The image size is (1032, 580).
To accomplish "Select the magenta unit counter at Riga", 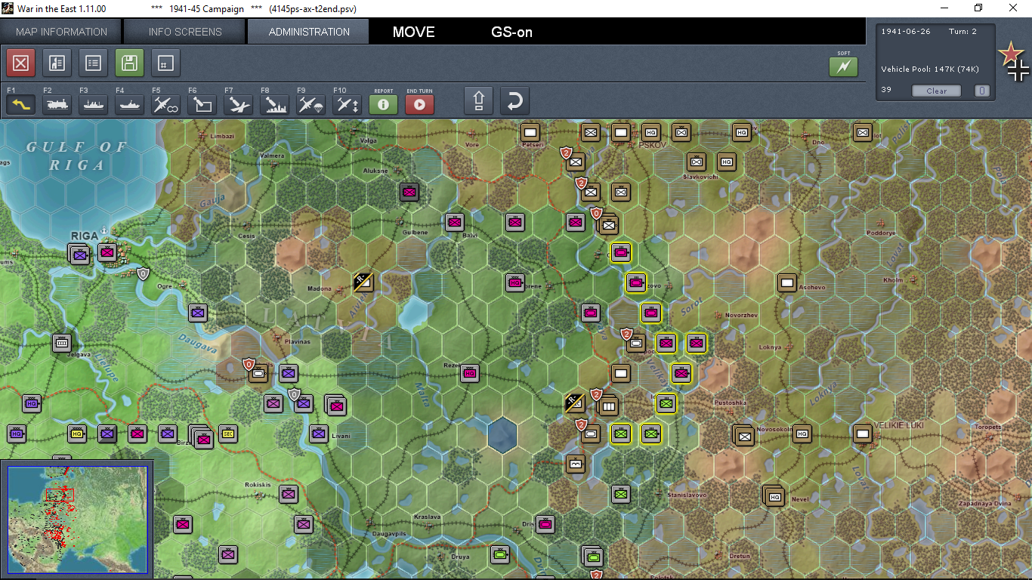I will pyautogui.click(x=107, y=252).
